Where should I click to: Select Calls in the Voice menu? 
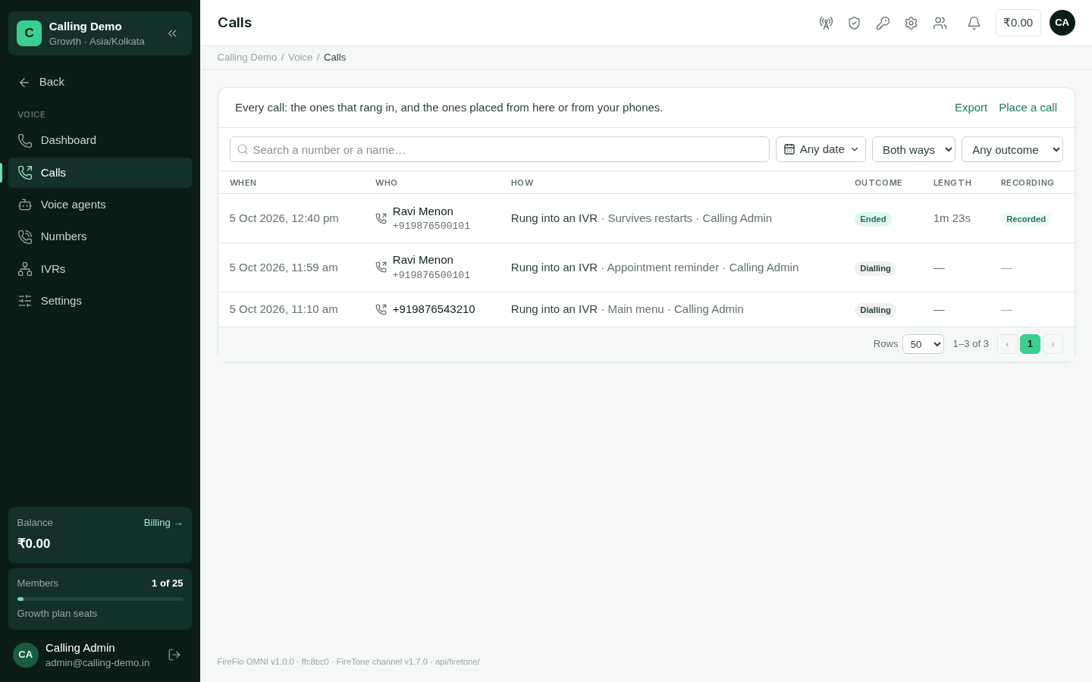(100, 173)
